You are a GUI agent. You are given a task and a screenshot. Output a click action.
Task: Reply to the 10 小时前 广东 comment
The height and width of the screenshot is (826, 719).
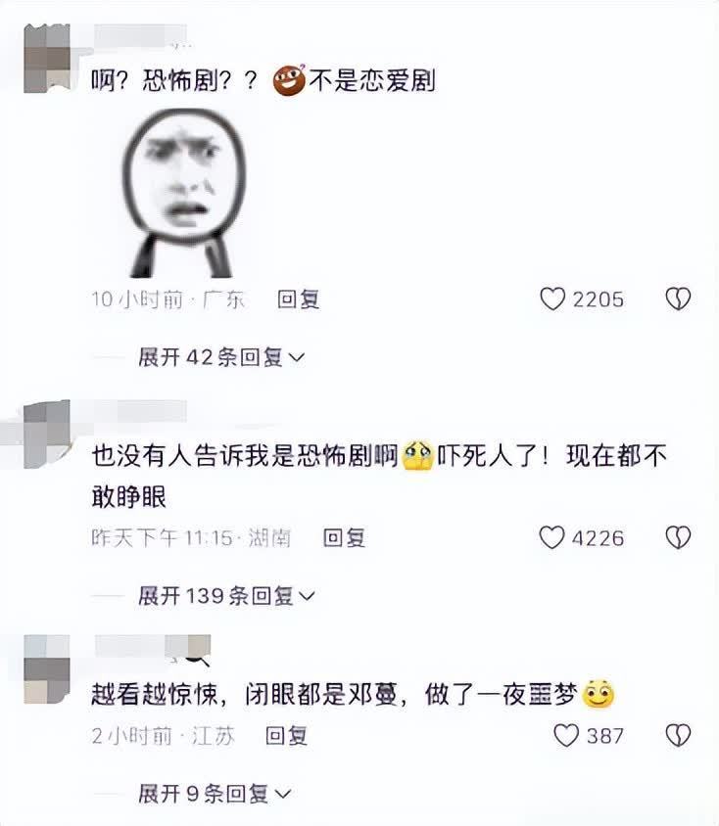[299, 299]
